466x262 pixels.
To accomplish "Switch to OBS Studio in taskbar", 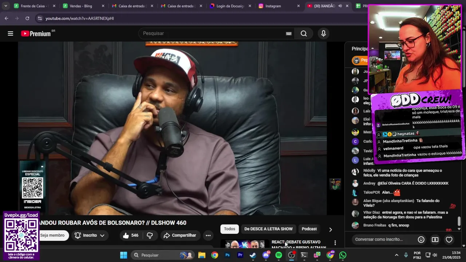I will [291, 255].
